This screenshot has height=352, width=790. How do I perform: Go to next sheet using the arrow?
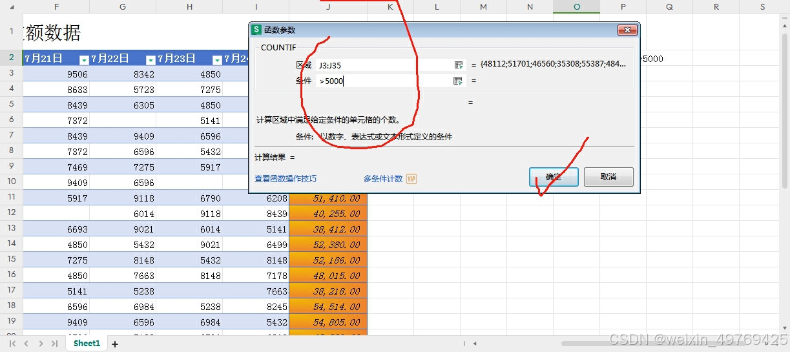click(x=41, y=344)
